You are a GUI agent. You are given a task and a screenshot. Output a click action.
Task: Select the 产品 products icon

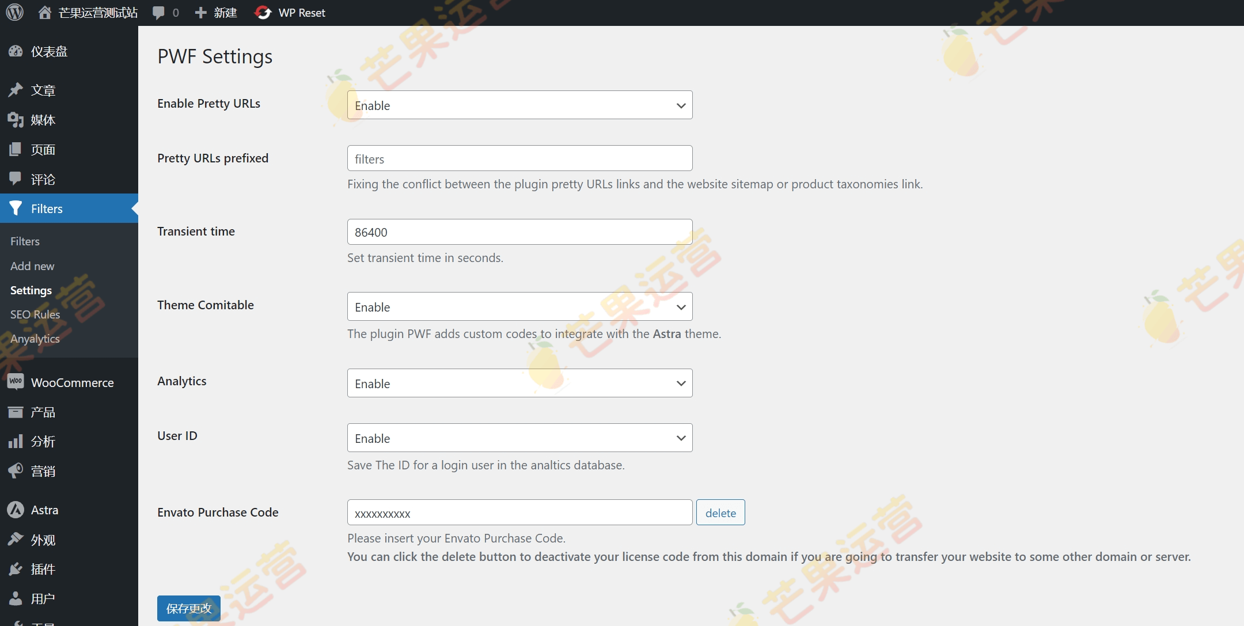click(17, 412)
